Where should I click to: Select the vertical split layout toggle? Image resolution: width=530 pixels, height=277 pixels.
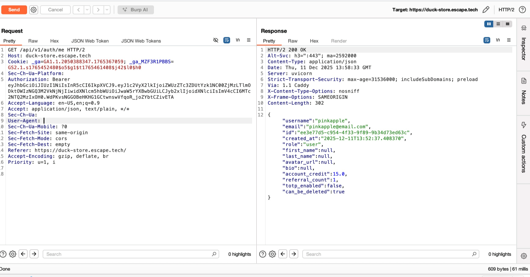click(489, 24)
